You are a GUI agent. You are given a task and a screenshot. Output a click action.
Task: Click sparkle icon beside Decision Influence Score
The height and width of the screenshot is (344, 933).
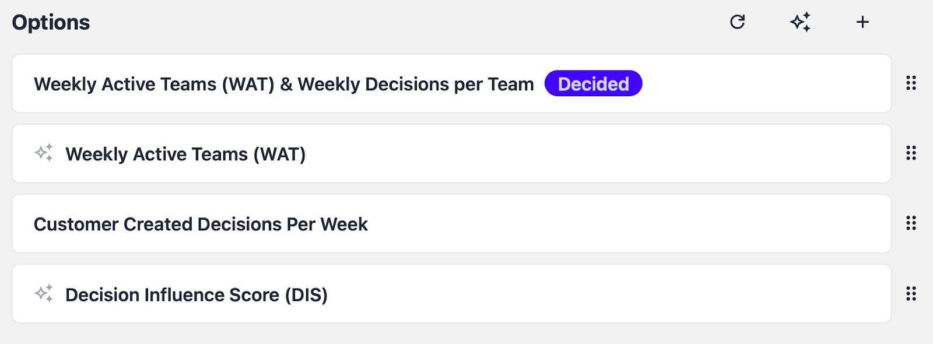[x=44, y=293]
